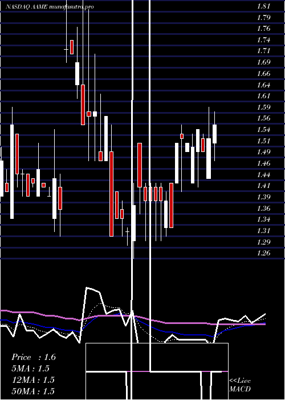The image size is (285, 400).
Task: Click the '12MA : 1.5' readout
Action: tap(33, 379)
